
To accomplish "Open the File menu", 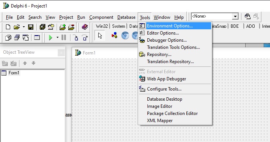I will 9,17.
